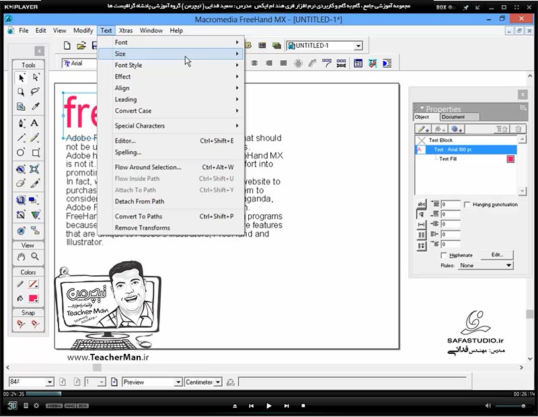Collapse the Properties panel triangle
Image resolution: width=538 pixels, height=417 pixels.
point(422,107)
